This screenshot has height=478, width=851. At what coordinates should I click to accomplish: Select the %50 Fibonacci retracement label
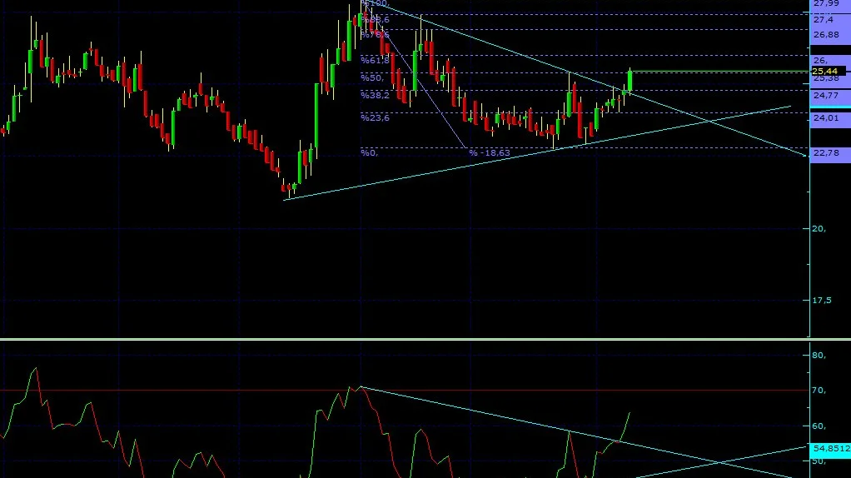point(372,77)
